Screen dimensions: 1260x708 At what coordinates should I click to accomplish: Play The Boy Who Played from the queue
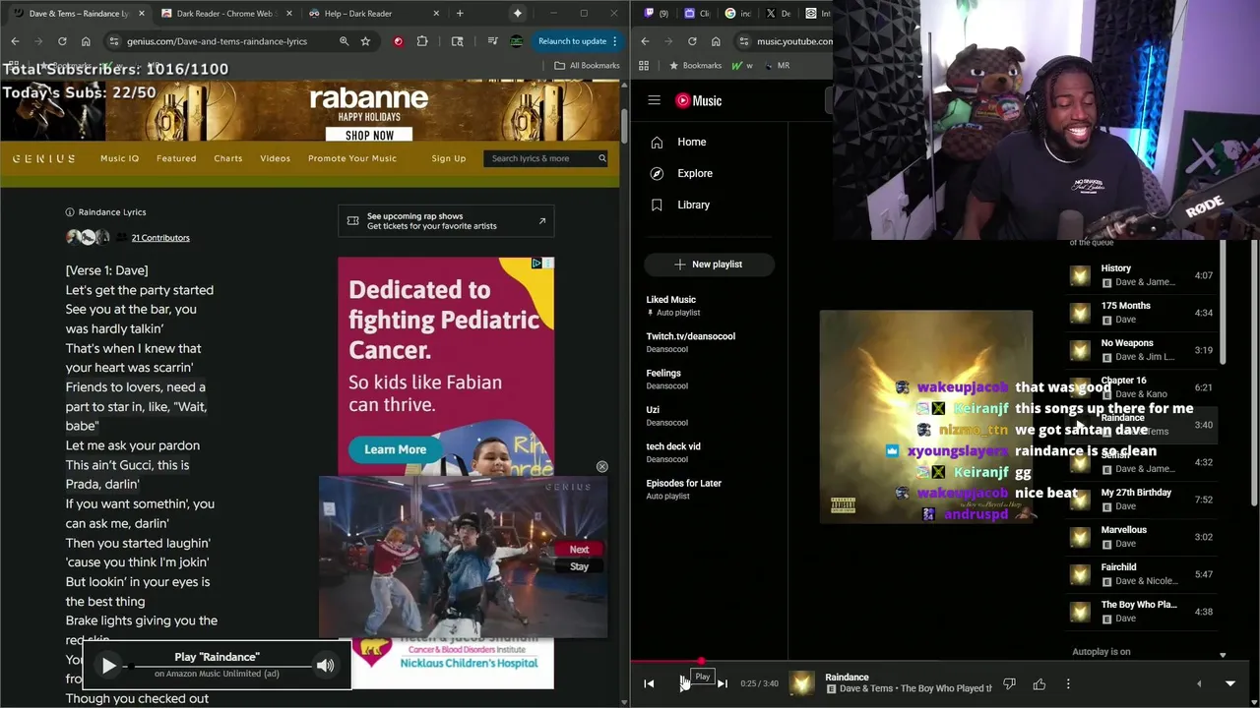pyautogui.click(x=1142, y=612)
